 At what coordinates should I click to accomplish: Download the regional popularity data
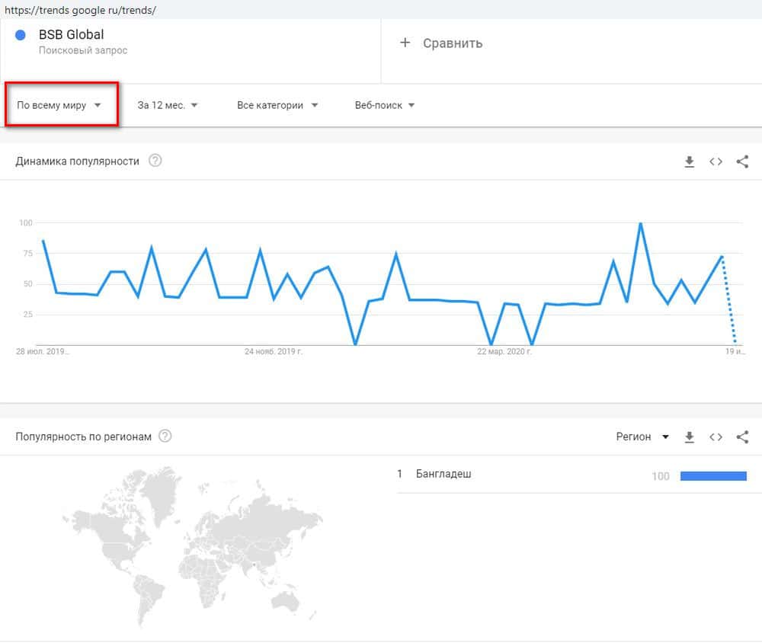[x=690, y=437]
